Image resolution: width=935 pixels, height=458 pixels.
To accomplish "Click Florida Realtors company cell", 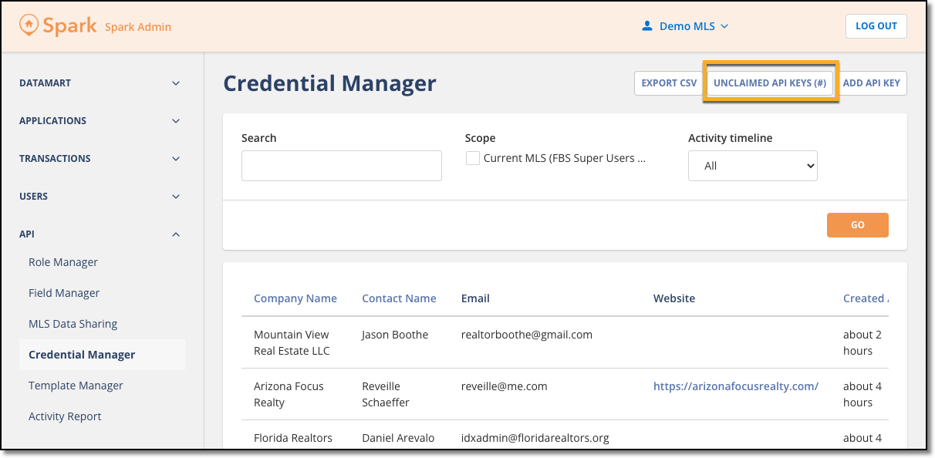I will point(293,438).
